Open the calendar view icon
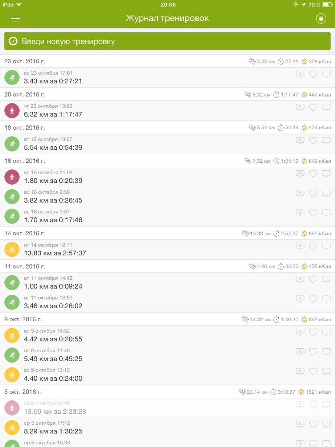 click(x=321, y=18)
